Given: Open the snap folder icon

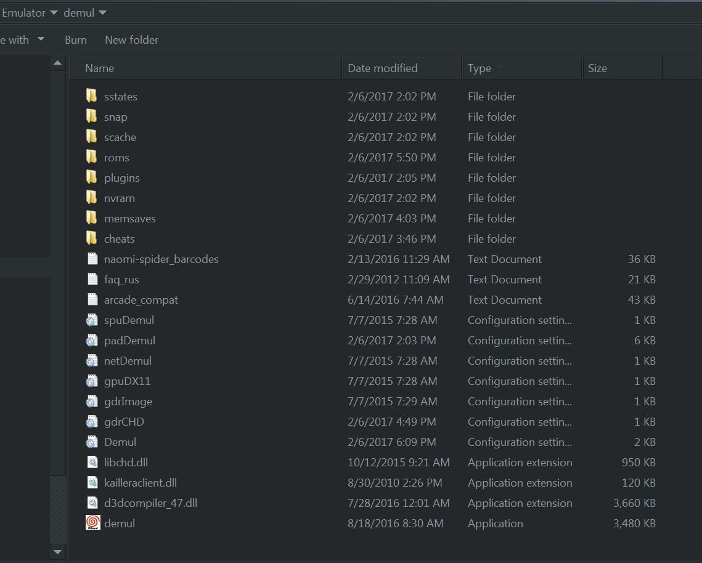Looking at the screenshot, I should (x=91, y=116).
